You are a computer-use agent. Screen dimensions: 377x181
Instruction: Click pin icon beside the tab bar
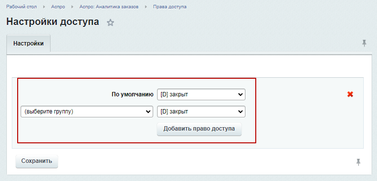click(364, 44)
